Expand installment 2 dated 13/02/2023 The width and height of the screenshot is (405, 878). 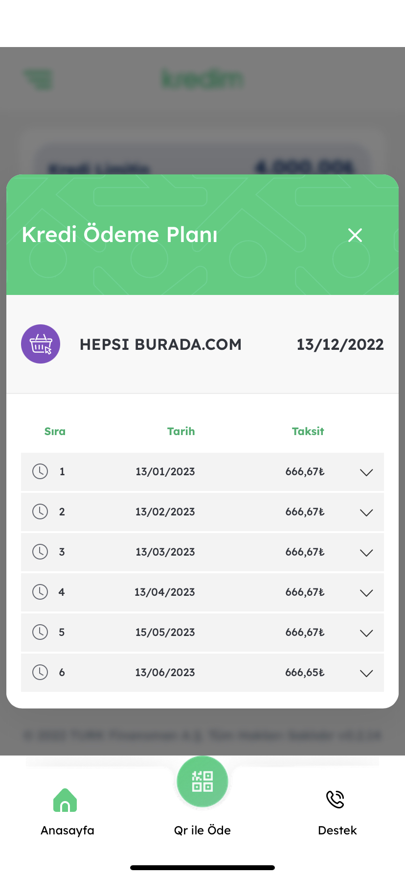[x=366, y=512]
